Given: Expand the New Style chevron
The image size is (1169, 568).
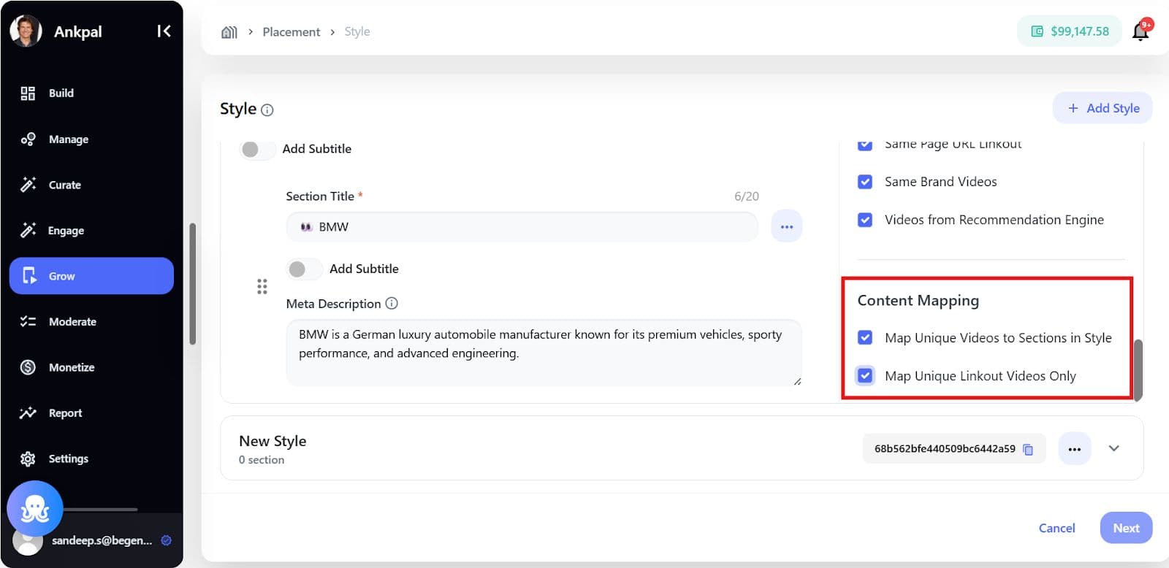Looking at the screenshot, I should pos(1113,448).
